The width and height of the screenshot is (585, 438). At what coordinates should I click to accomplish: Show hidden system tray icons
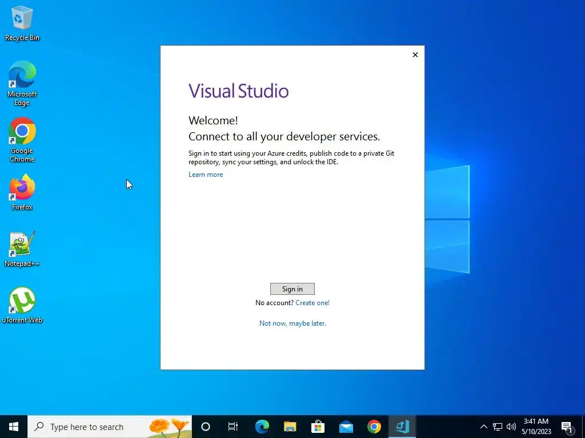[483, 427]
